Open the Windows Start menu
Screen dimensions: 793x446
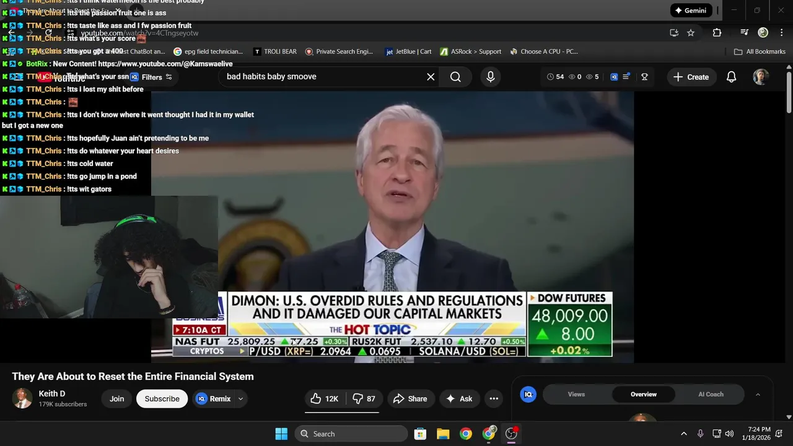pos(281,434)
